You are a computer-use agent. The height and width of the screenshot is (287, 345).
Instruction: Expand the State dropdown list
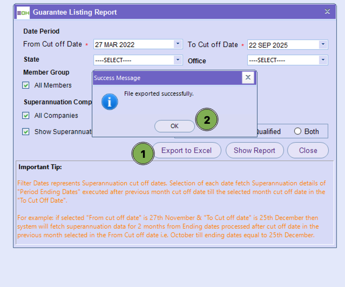[178, 60]
